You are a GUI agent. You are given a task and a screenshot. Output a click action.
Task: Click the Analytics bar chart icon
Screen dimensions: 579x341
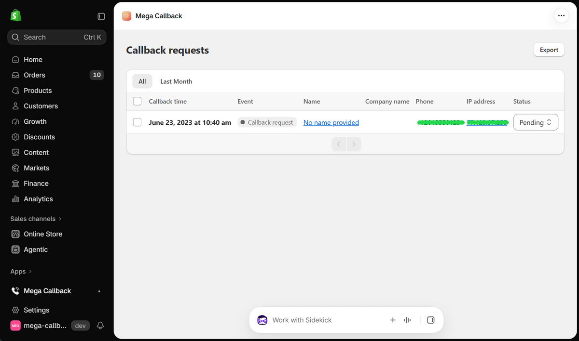point(15,199)
